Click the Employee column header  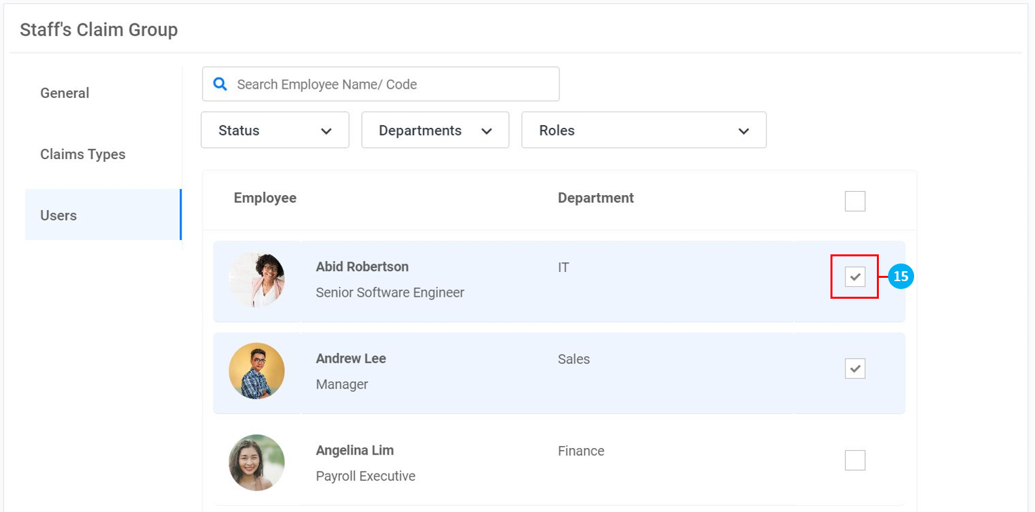[265, 198]
